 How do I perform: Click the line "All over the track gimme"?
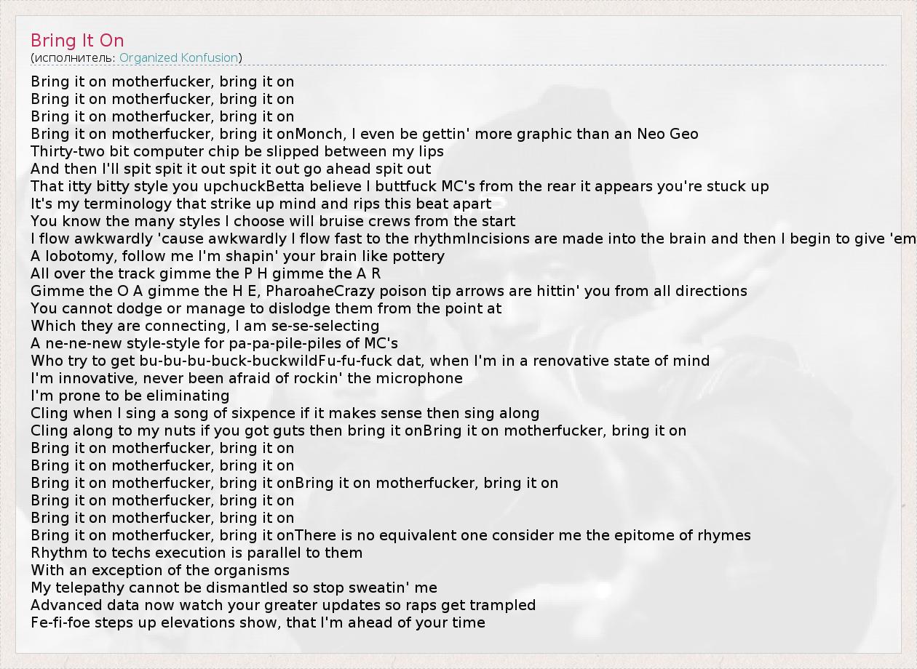(205, 273)
